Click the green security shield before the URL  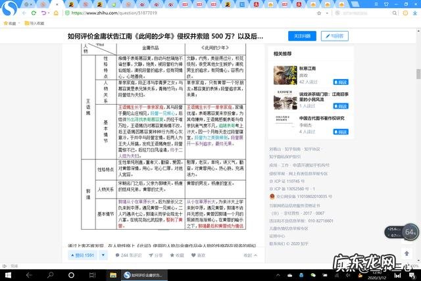(67, 13)
